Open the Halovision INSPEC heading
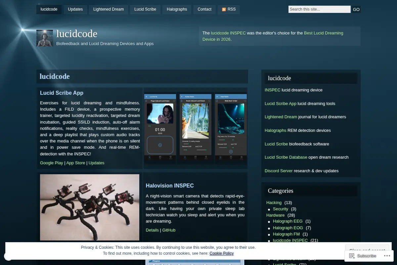 (x=170, y=186)
